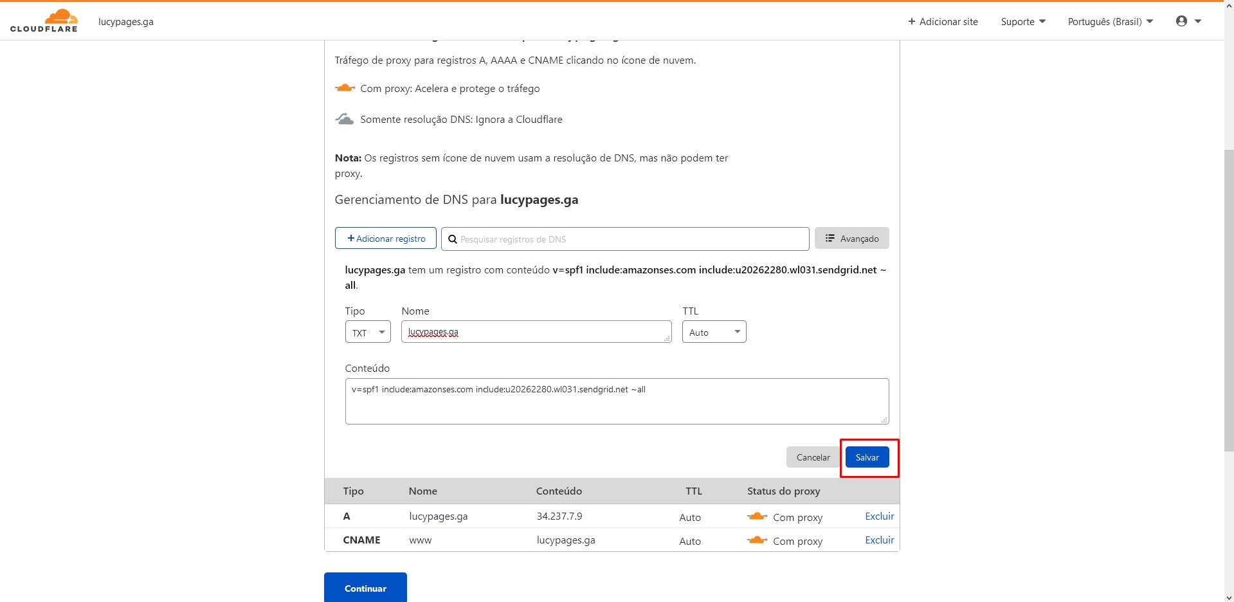Click the page vertical scrollbar
The width and height of the screenshot is (1234, 602).
point(1229,301)
